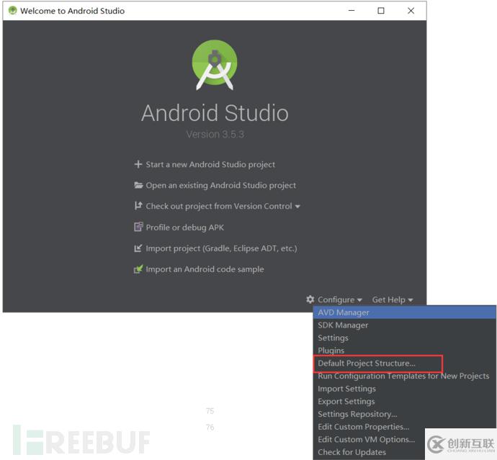The height and width of the screenshot is (460, 497).
Task: Open the Configure dropdown
Action: point(339,299)
